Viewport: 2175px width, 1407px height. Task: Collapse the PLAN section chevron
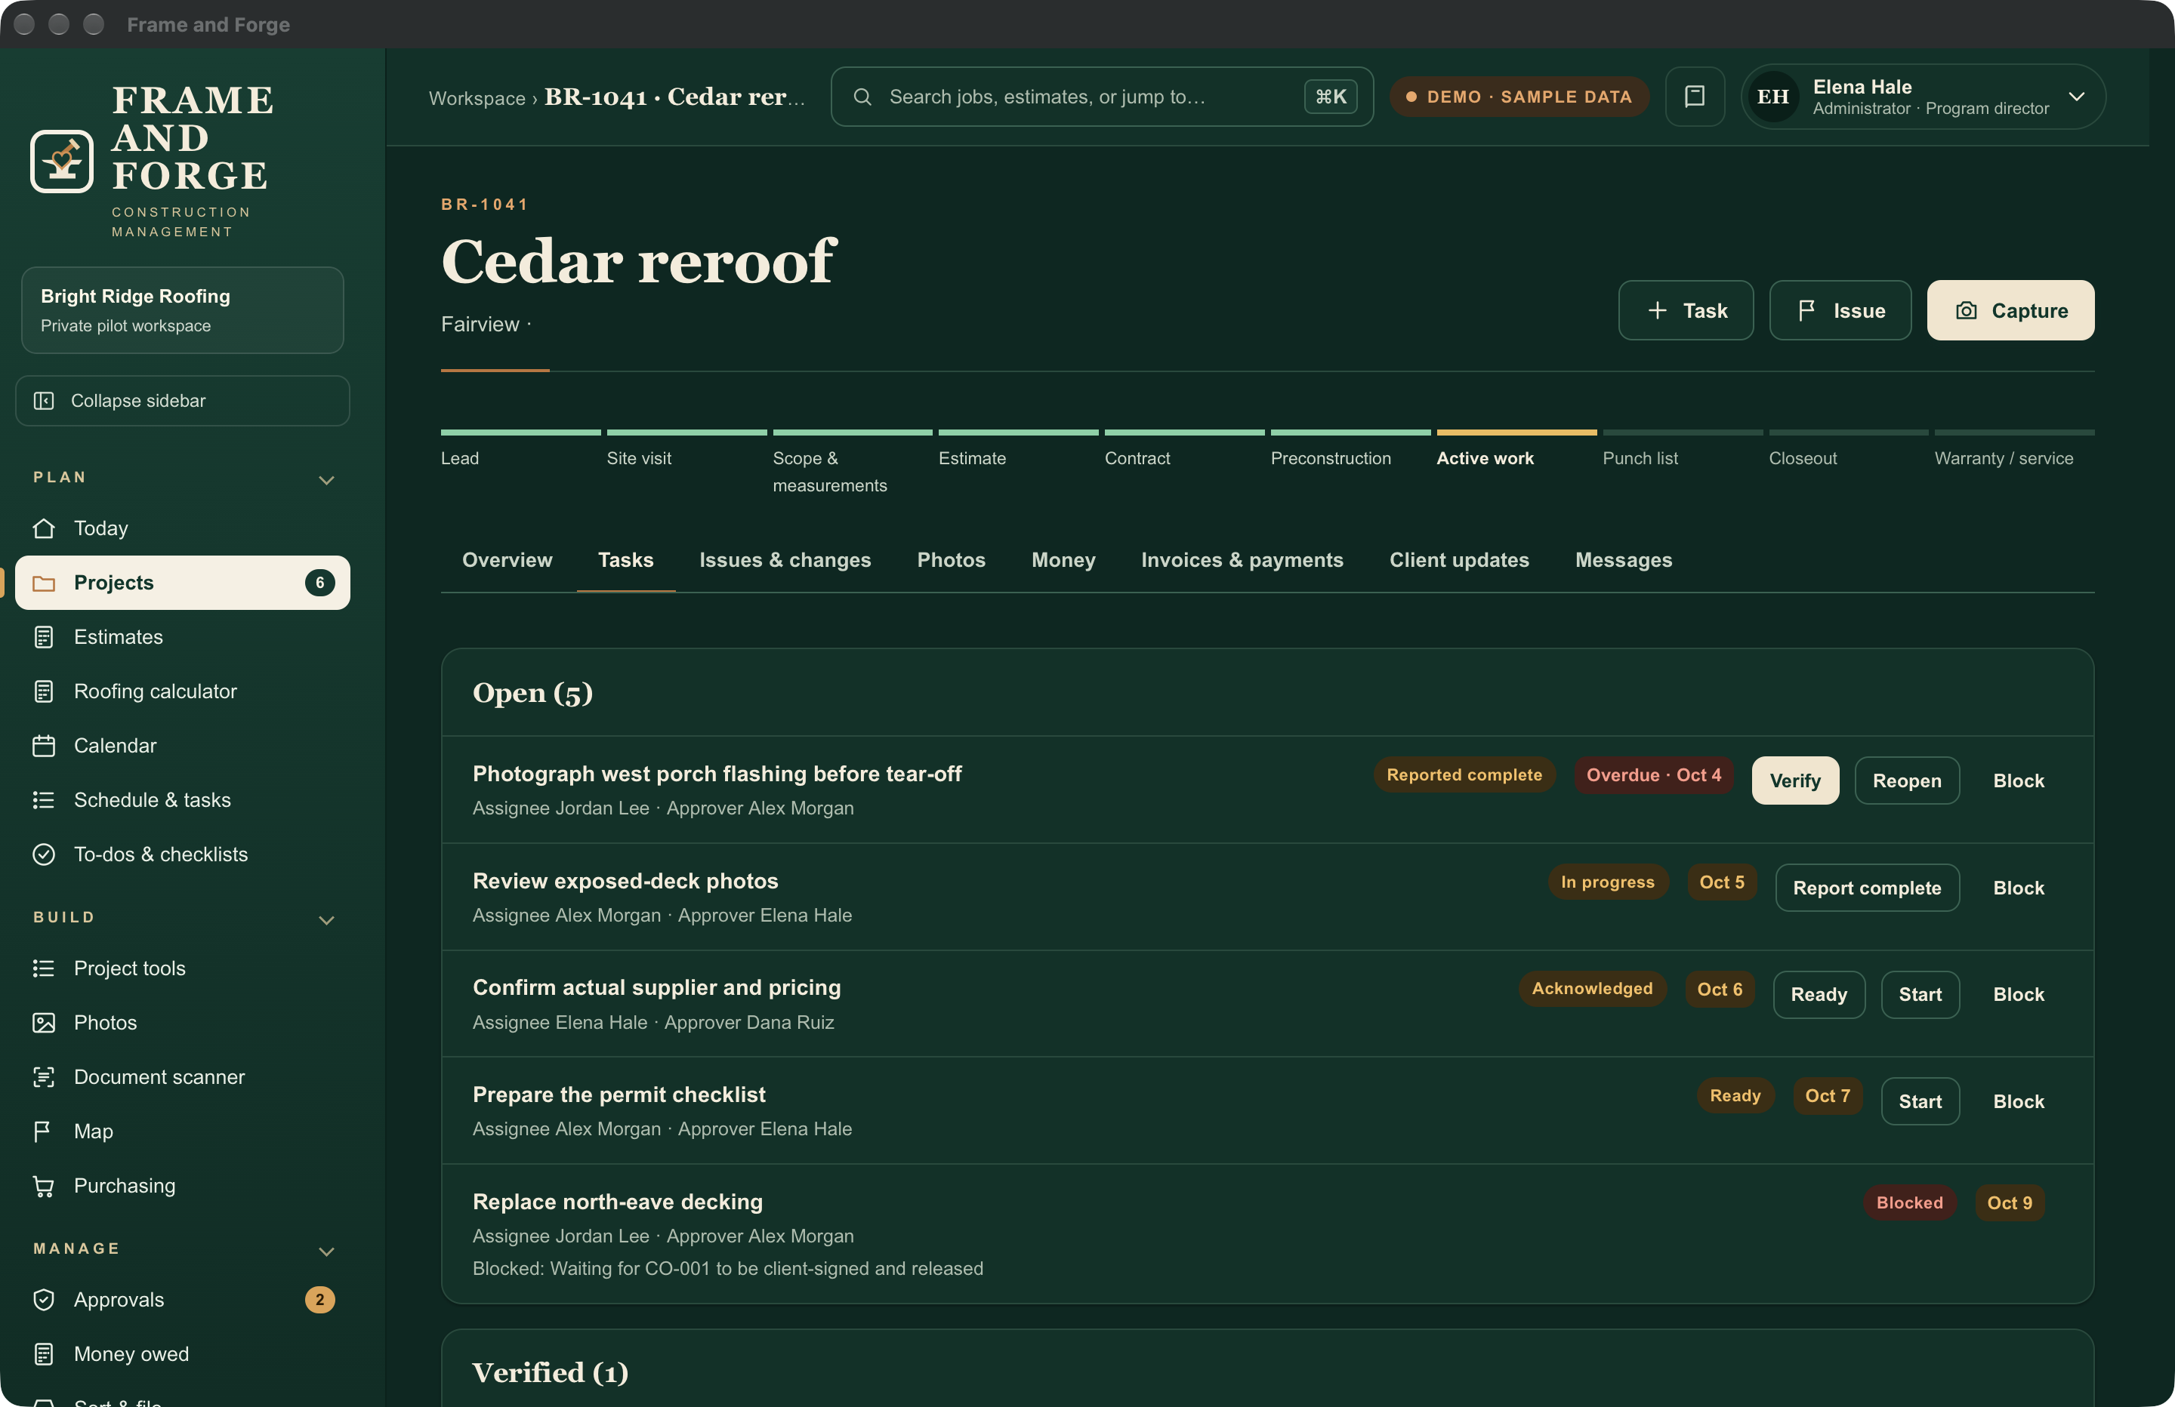326,479
